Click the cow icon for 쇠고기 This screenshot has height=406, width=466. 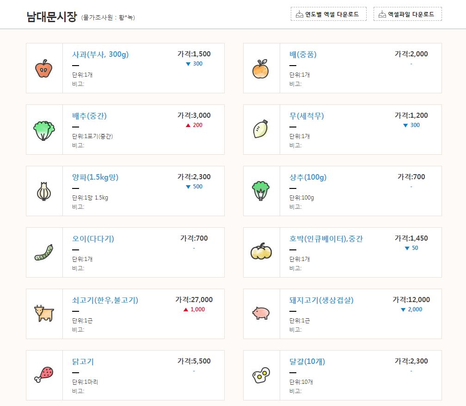pyautogui.click(x=44, y=314)
